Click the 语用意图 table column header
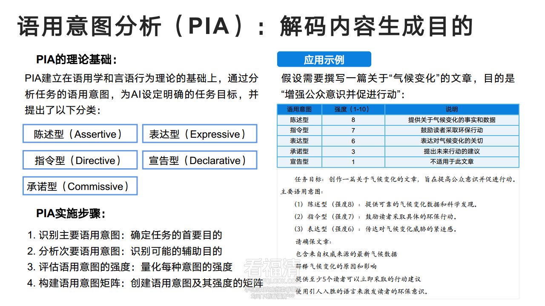Viewport: 545px width, 306px height. 299,109
